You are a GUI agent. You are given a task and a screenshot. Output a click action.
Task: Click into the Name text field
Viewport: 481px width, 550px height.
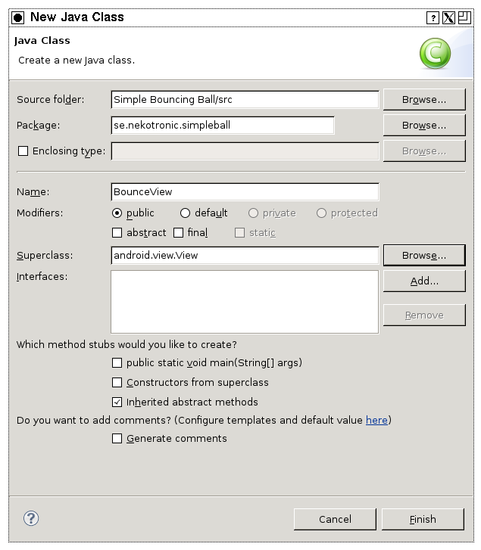coord(245,192)
